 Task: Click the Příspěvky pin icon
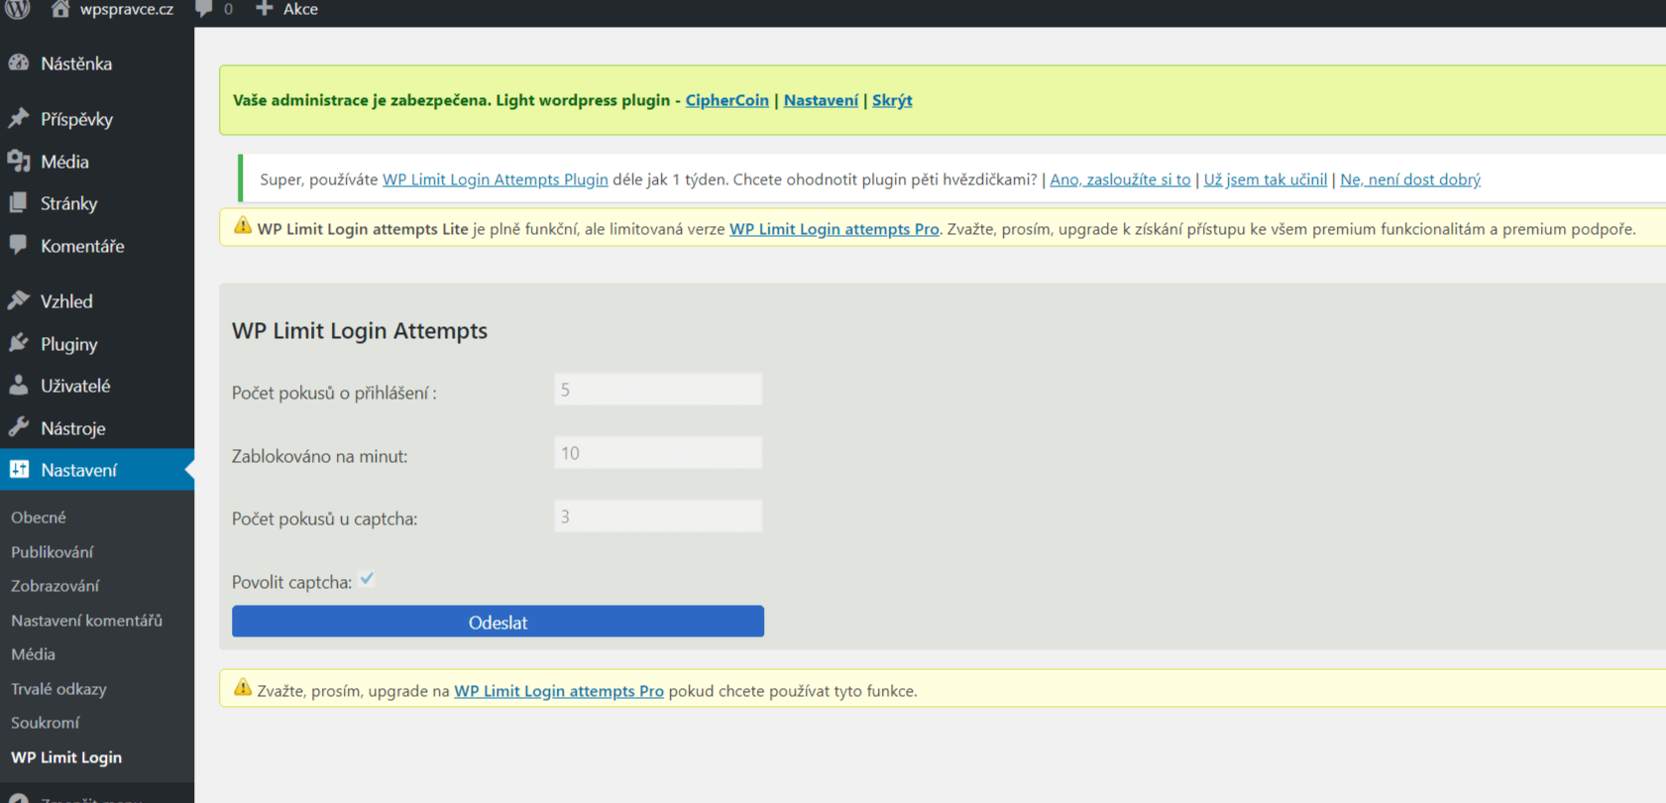[x=19, y=119]
